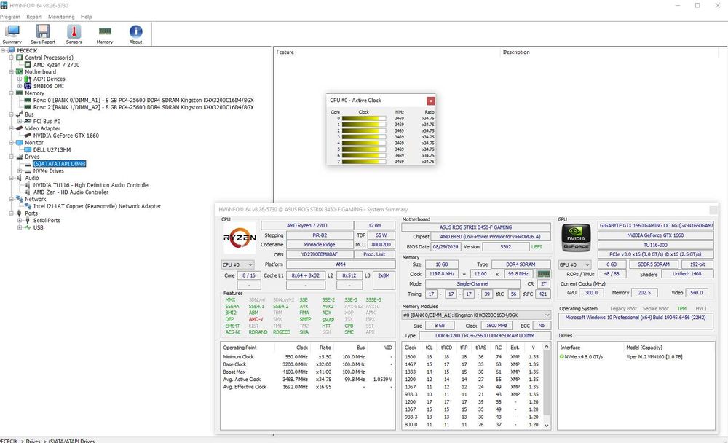Close the CPU #0 Active Clock window
This screenshot has height=443, width=728.
click(430, 101)
